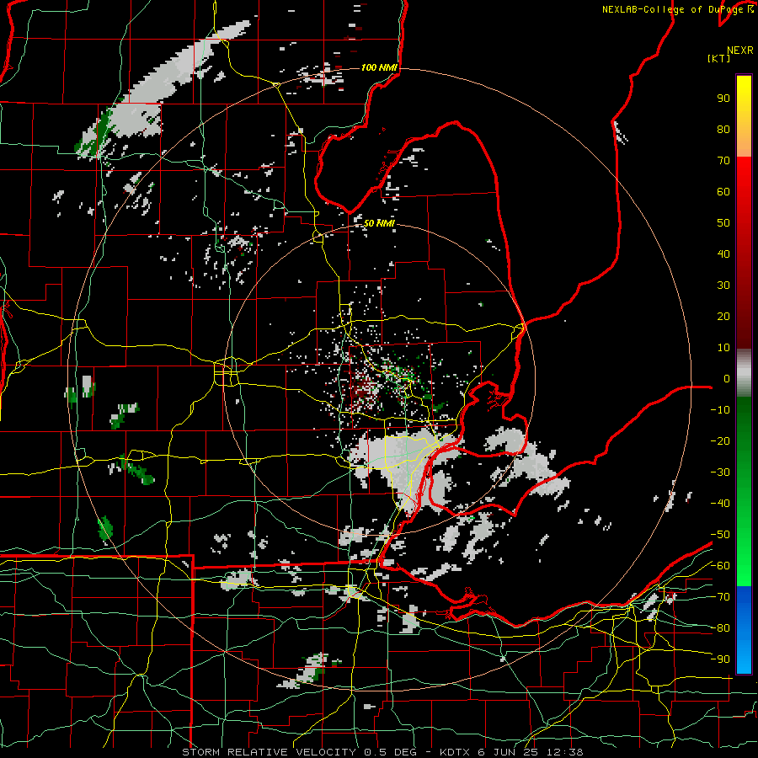Select the 90 value on the velocity scale
758x758 pixels.
tap(723, 99)
